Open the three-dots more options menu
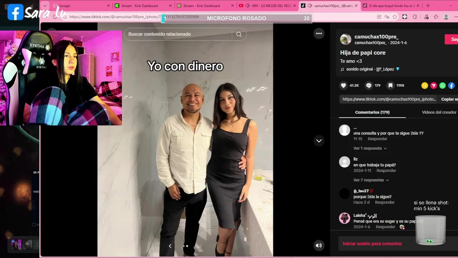Image resolution: width=458 pixels, height=258 pixels. (319, 33)
